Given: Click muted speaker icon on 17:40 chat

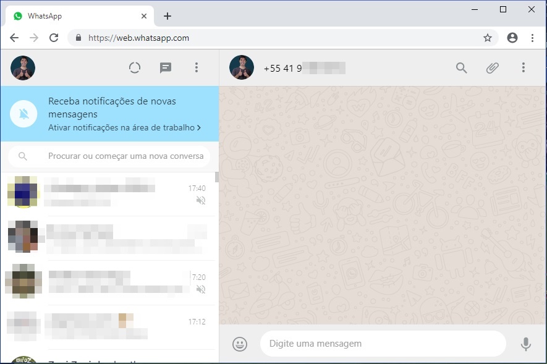Looking at the screenshot, I should [x=201, y=200].
